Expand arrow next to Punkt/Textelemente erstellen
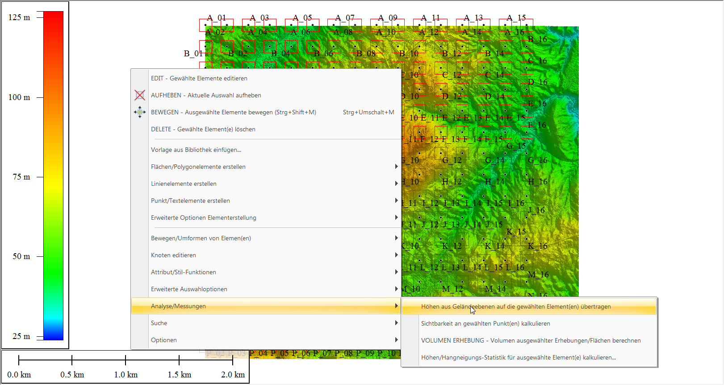Viewport: 724px width, 385px height. point(396,201)
